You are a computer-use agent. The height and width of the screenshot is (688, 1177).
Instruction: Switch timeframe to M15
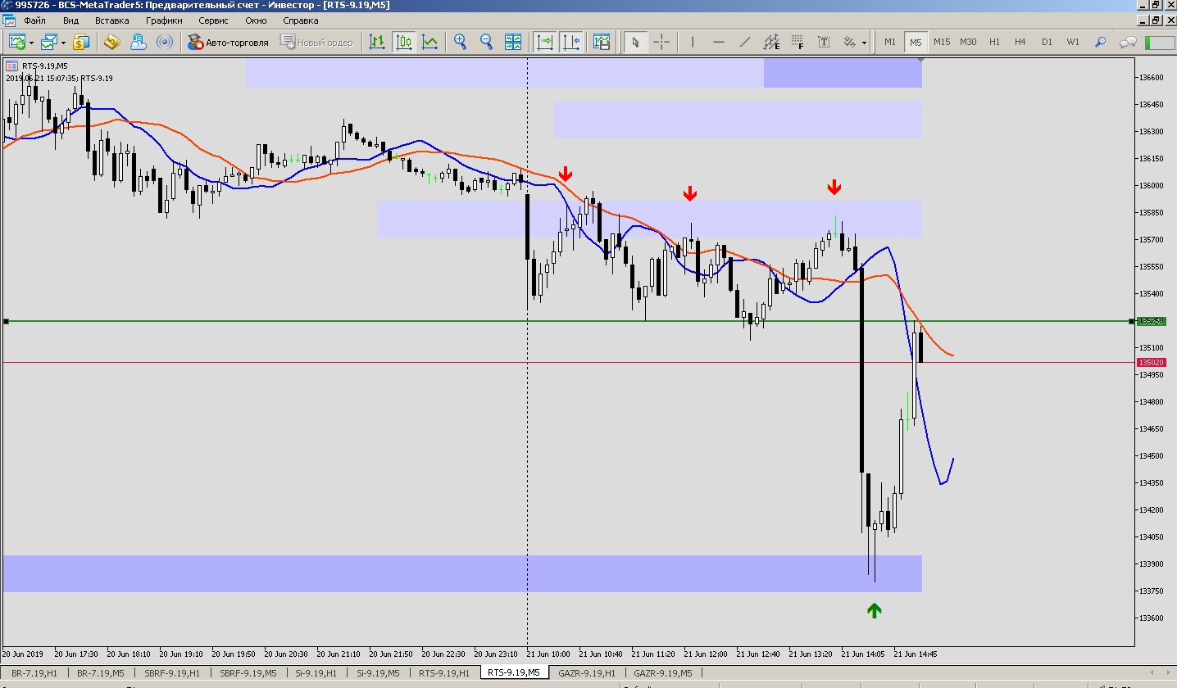[x=942, y=42]
